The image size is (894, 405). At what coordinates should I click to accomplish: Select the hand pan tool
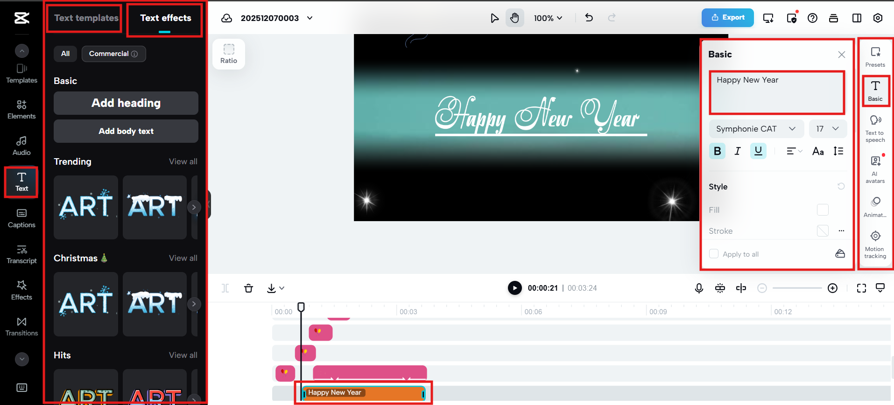[514, 18]
